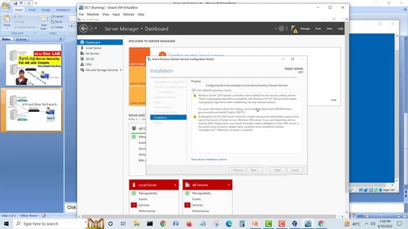
Task: Open File Explorer from taskbar
Action: [136, 223]
